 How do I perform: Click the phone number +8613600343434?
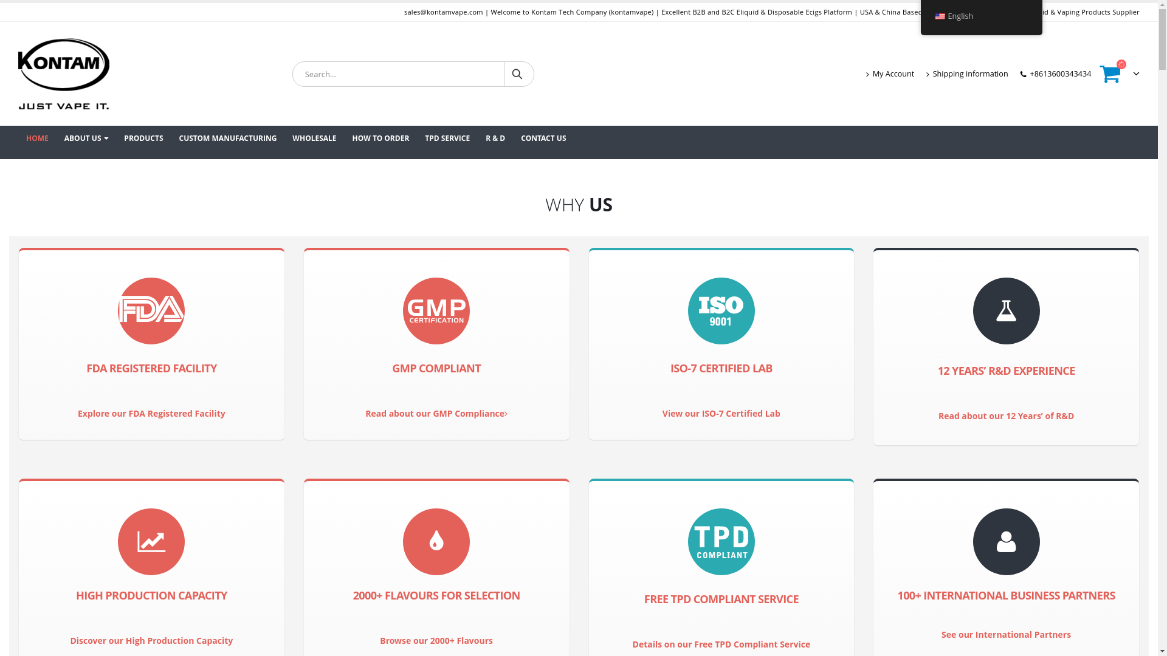pyautogui.click(x=1056, y=74)
